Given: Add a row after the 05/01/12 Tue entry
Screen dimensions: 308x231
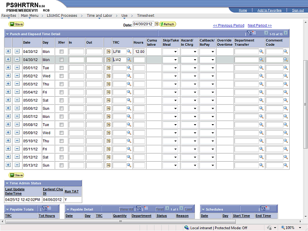Looking at the screenshot, I should [x=8, y=68].
